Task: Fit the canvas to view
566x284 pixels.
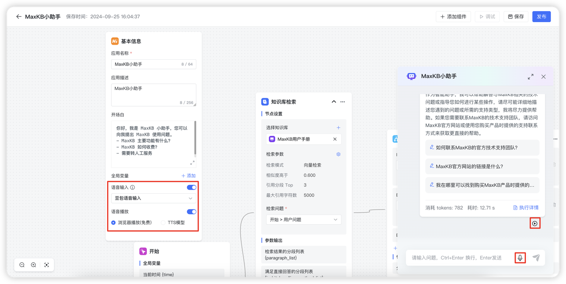Action: coord(46,265)
